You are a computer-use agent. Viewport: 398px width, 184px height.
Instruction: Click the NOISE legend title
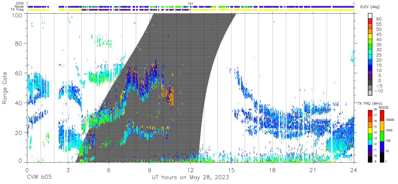point(384,107)
